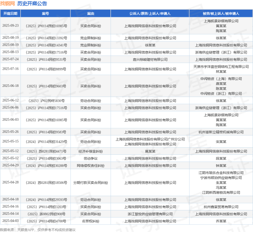Click defendant 钟某某

[221, 166]
